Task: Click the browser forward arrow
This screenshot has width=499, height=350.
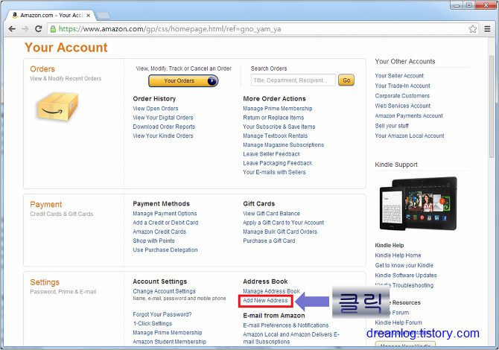Action: (x=25, y=29)
